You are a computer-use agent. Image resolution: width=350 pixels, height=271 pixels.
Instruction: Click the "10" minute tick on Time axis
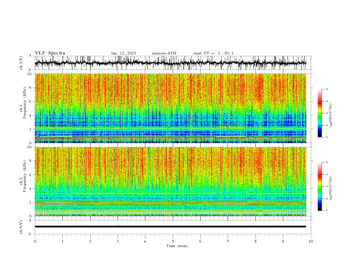[x=311, y=241]
